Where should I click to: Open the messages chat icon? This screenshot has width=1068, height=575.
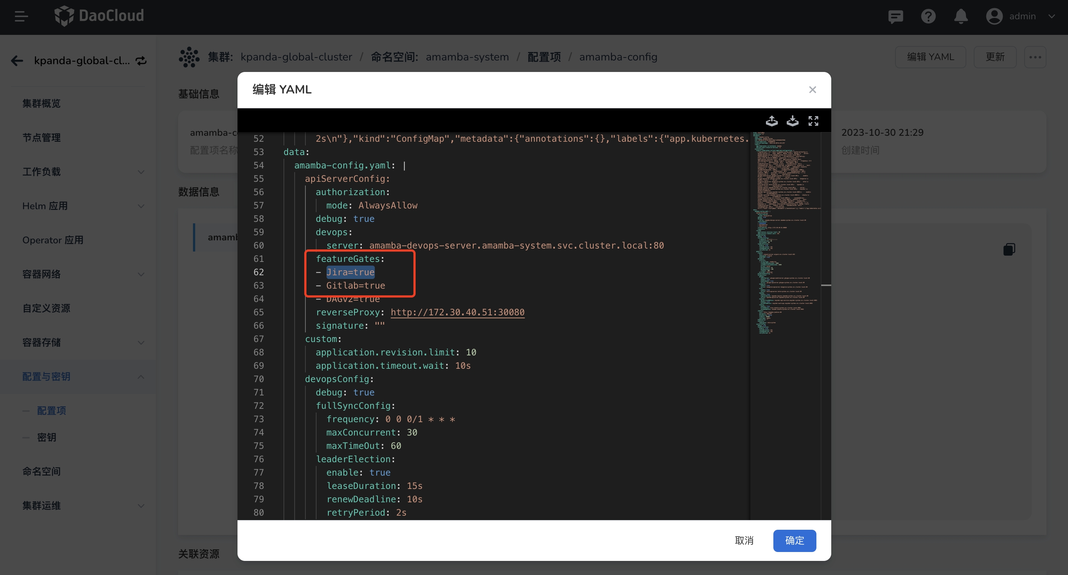pyautogui.click(x=895, y=17)
